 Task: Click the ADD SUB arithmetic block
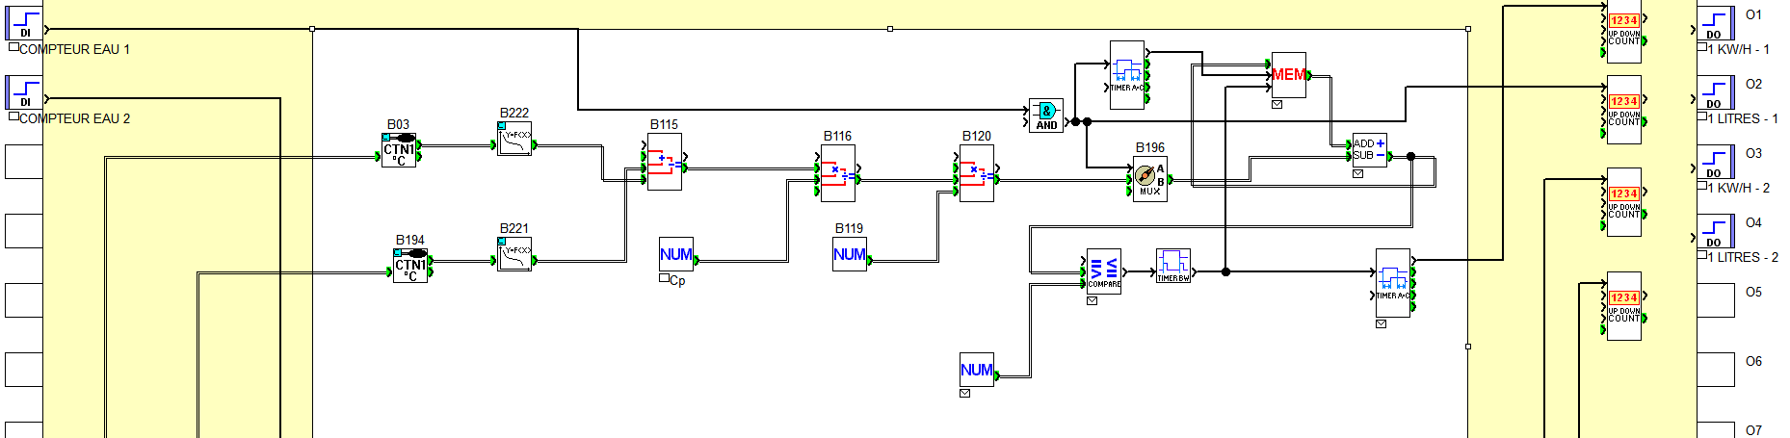pyautogui.click(x=1369, y=150)
